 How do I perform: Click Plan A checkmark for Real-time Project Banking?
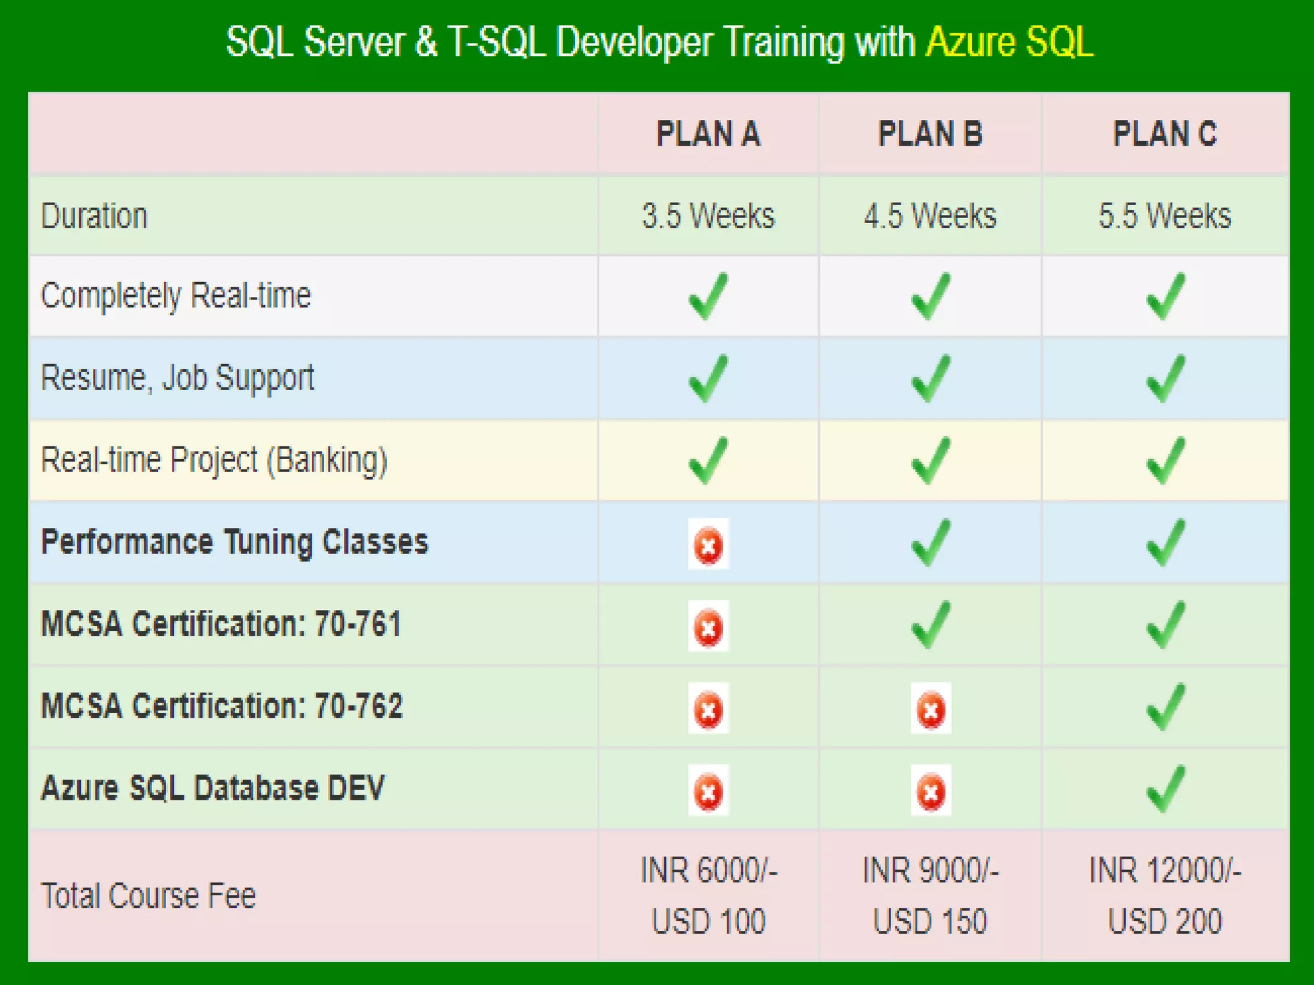pyautogui.click(x=708, y=460)
